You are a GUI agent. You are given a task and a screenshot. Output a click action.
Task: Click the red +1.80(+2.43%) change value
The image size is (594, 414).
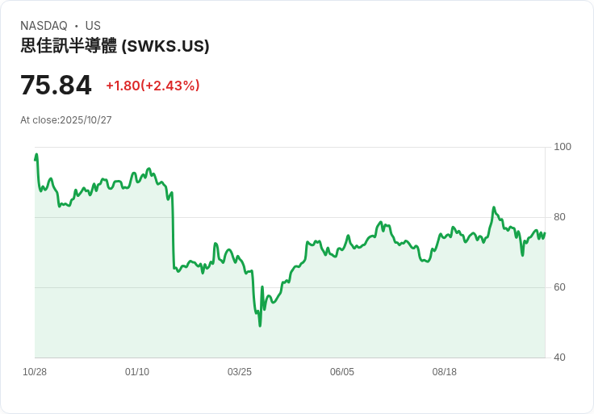coord(153,86)
